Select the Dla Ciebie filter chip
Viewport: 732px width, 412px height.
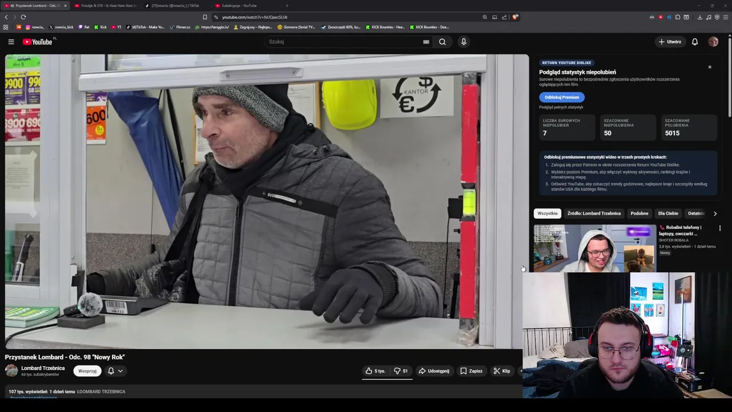tap(668, 213)
